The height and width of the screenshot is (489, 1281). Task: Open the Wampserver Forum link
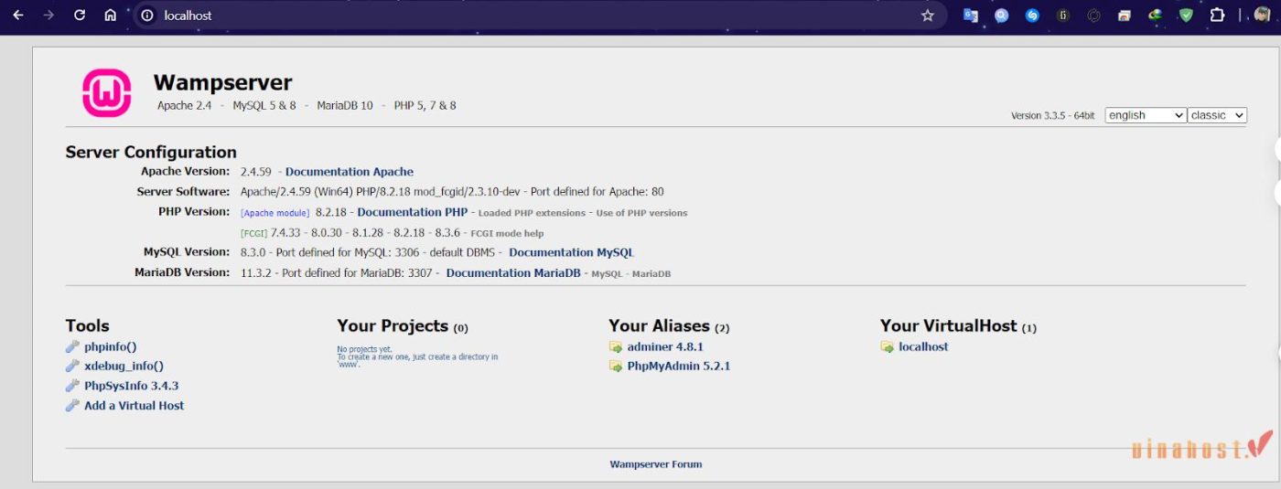(x=656, y=464)
